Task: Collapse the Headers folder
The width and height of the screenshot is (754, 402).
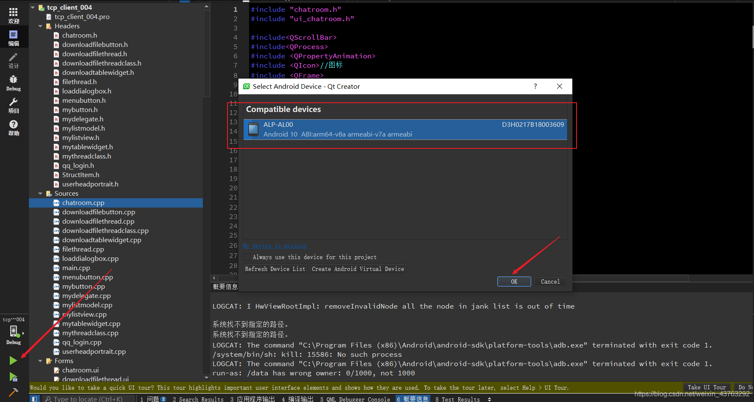Action: [x=40, y=26]
